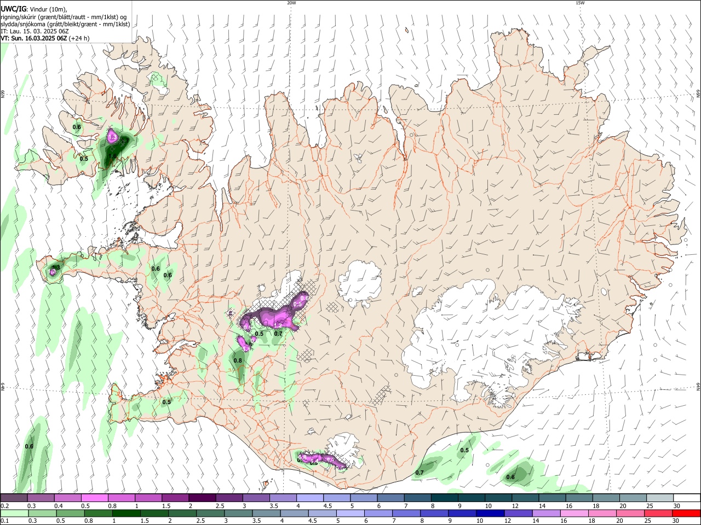Click the 'slydda/snjókoma' legend description line
The image size is (701, 525).
65,24
